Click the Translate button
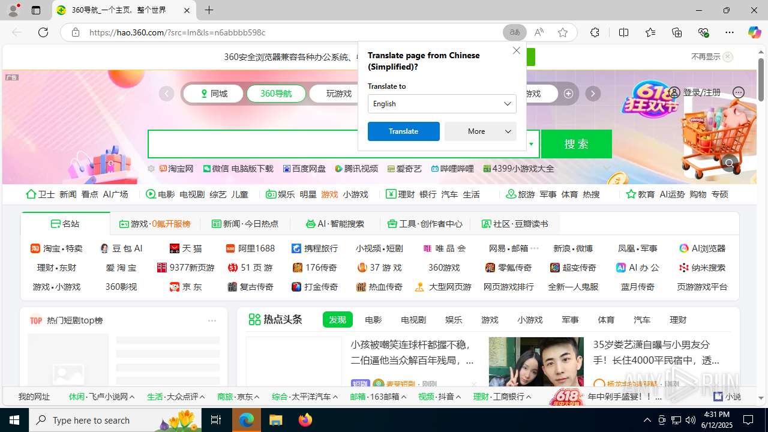This screenshot has width=768, height=432. pyautogui.click(x=403, y=131)
